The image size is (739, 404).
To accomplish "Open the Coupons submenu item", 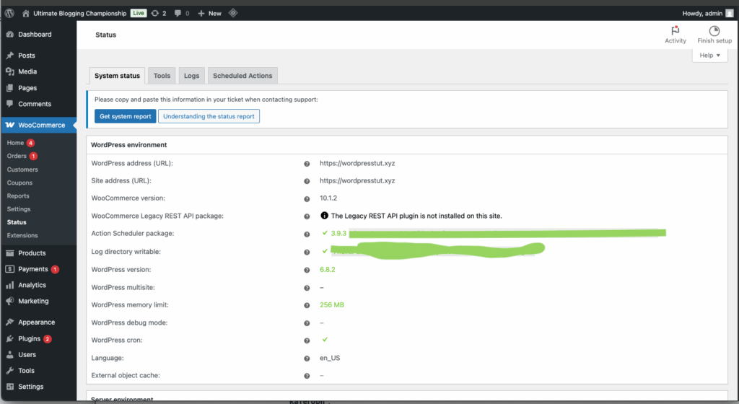I will 19,183.
